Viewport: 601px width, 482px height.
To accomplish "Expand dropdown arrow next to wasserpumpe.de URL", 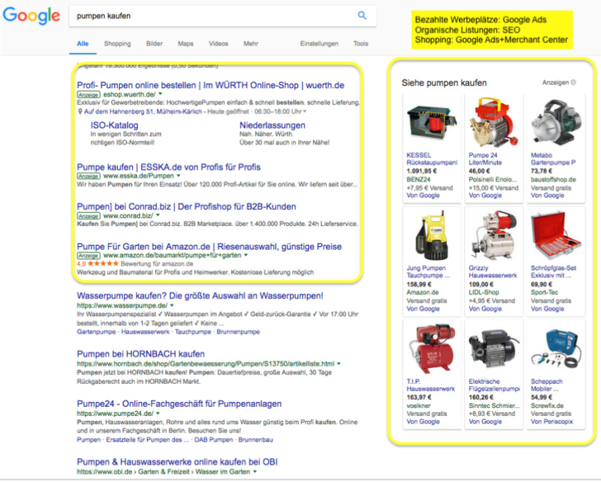I will click(x=172, y=305).
